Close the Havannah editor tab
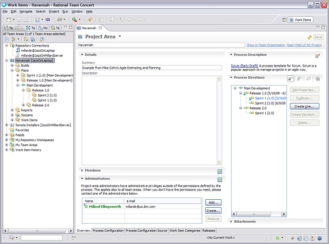Screen dimensions: 329x244 point(100,28)
